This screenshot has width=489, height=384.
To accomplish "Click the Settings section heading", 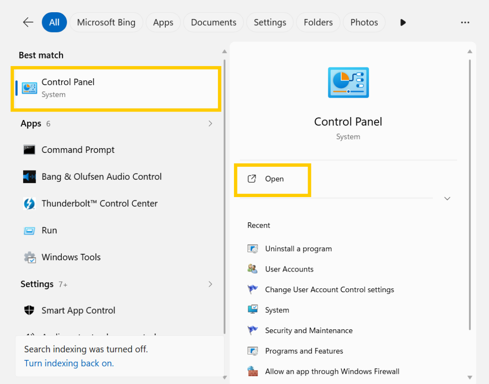I will click(x=37, y=284).
